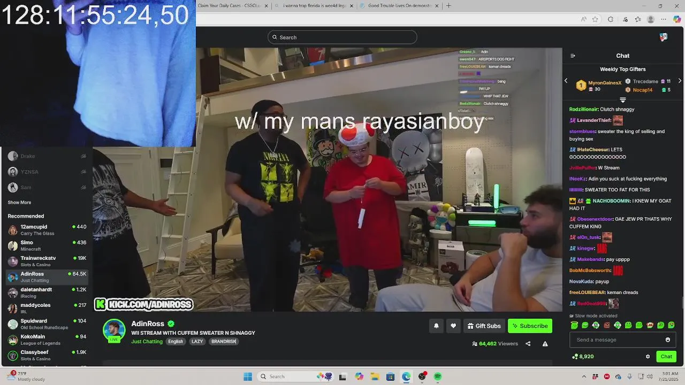
Task: Open Copilot sidebar in Edge
Action: 677,19
